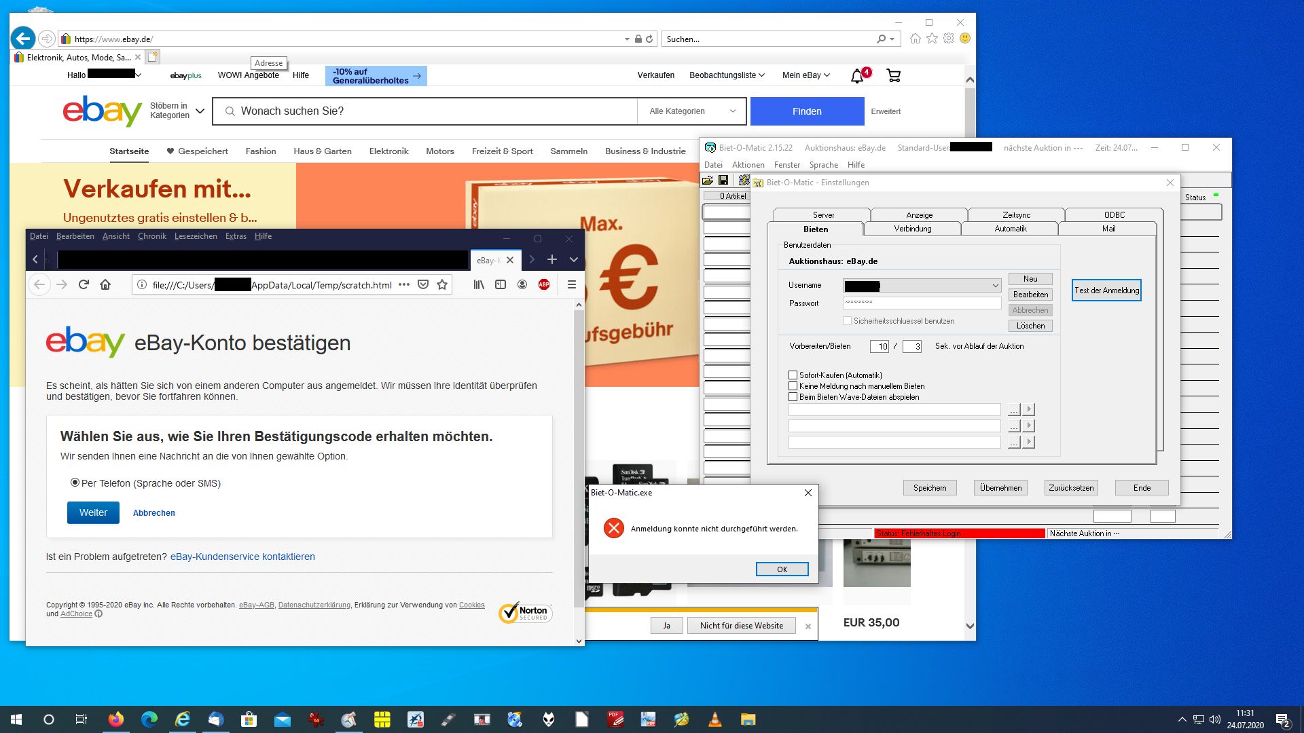
Task: Check Keine Meldung nach manuellem Bieten
Action: click(793, 386)
